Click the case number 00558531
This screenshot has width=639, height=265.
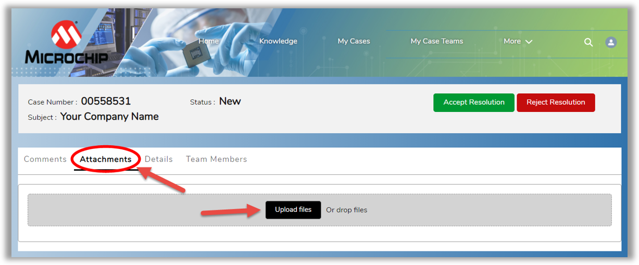click(106, 102)
